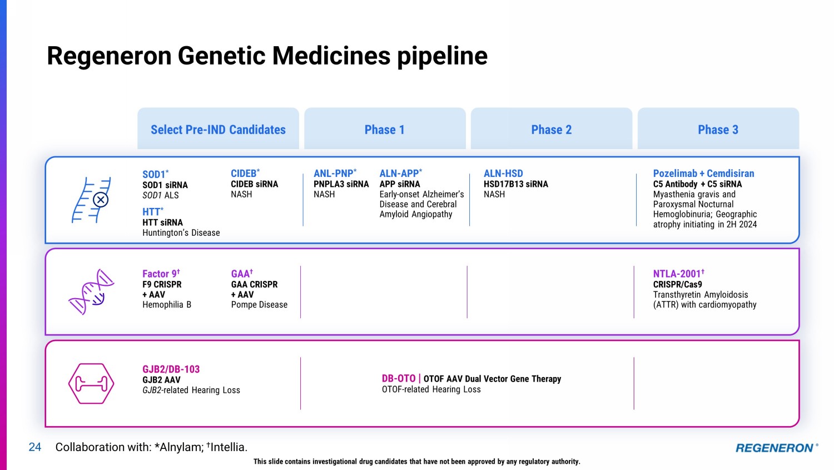This screenshot has height=470, width=834.
Task: Click the purple CRISPR DNA helix icon
Action: point(91,291)
